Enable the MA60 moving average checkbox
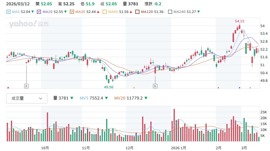270x151 pixels. point(104,12)
